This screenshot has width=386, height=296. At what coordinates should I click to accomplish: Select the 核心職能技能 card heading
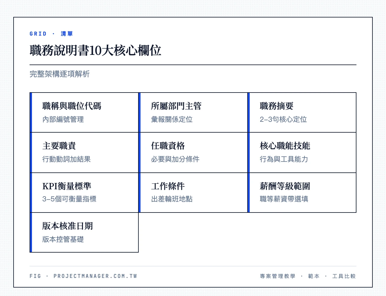285,146
